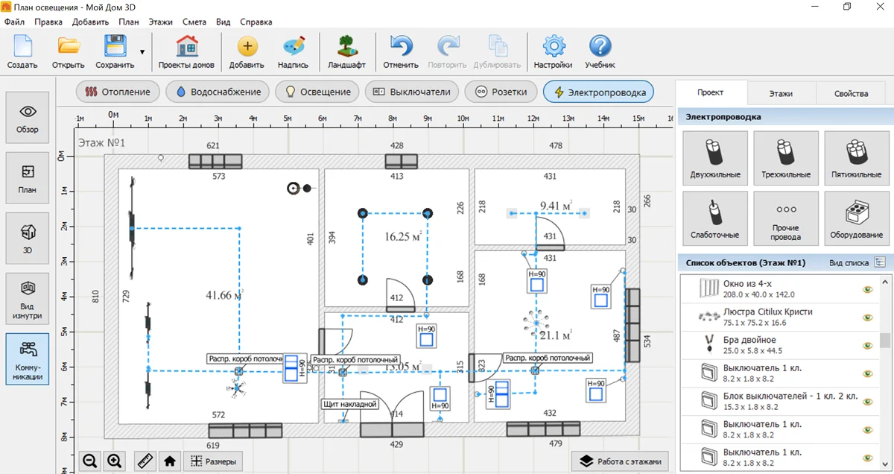Open the Estimate menu
894x474 pixels.
click(x=194, y=22)
